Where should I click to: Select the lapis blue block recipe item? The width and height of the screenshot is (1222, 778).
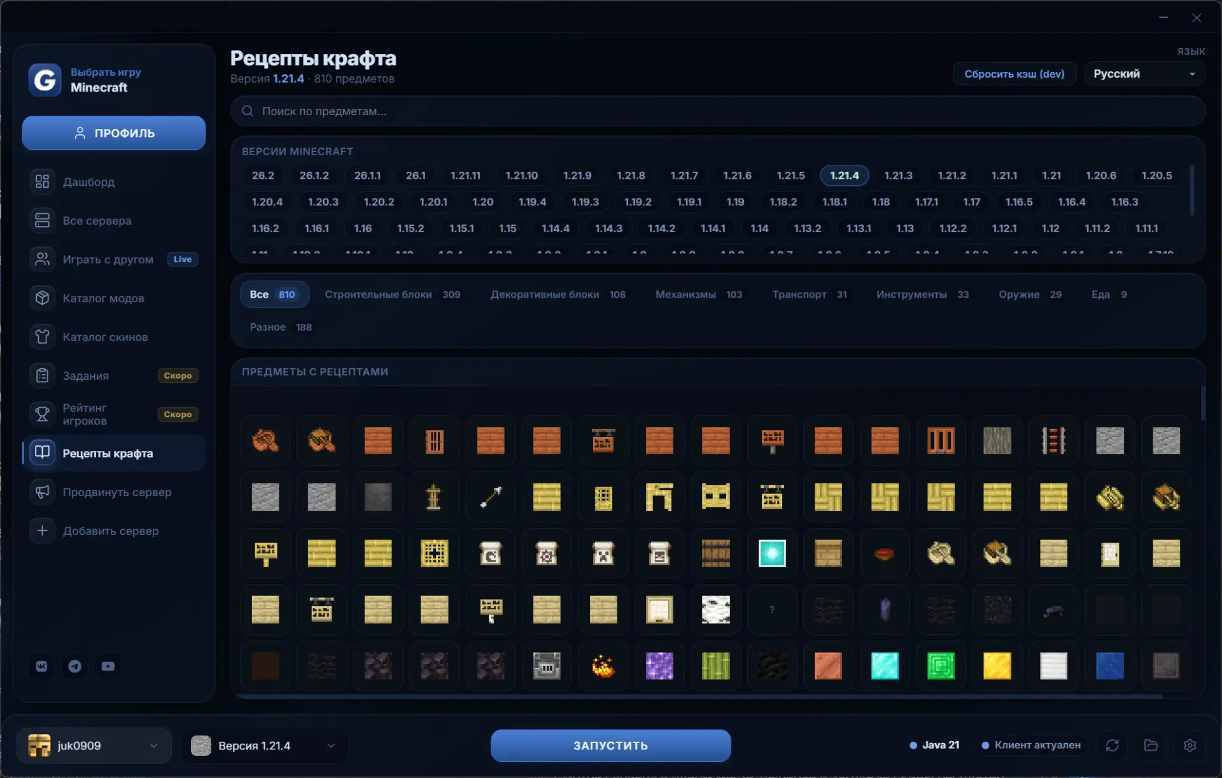pos(1110,666)
